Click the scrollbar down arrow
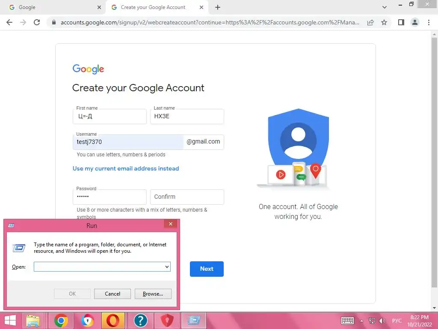 tap(434, 308)
